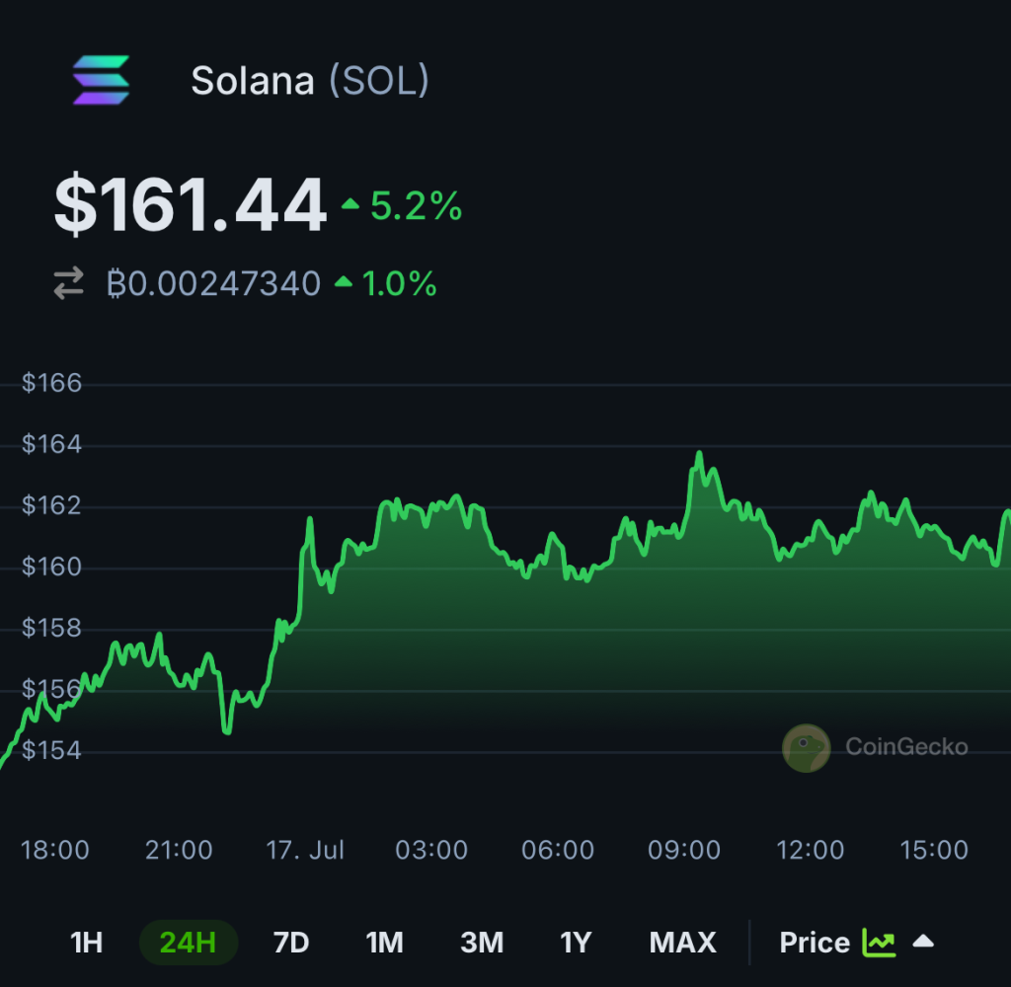The height and width of the screenshot is (987, 1011).
Task: Open the Price chart mode selector
Action: click(815, 943)
